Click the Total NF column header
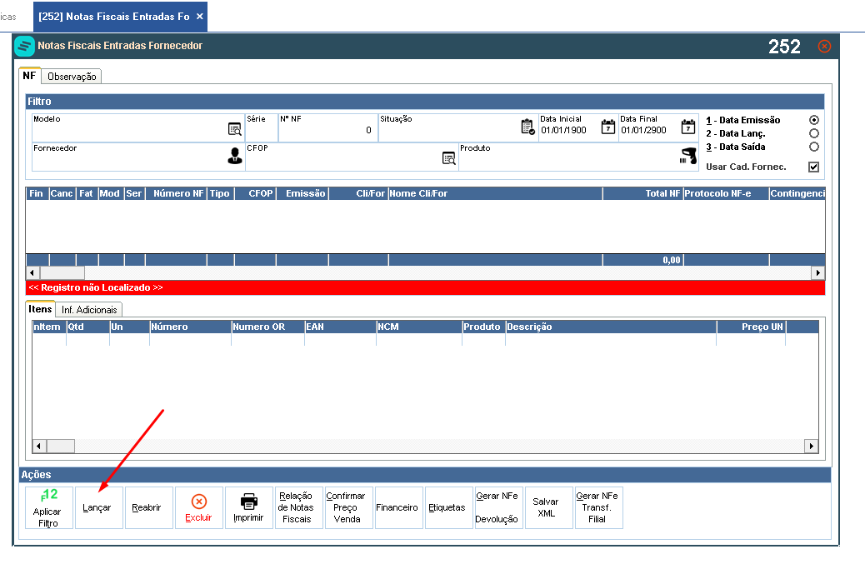The width and height of the screenshot is (865, 564). [643, 193]
